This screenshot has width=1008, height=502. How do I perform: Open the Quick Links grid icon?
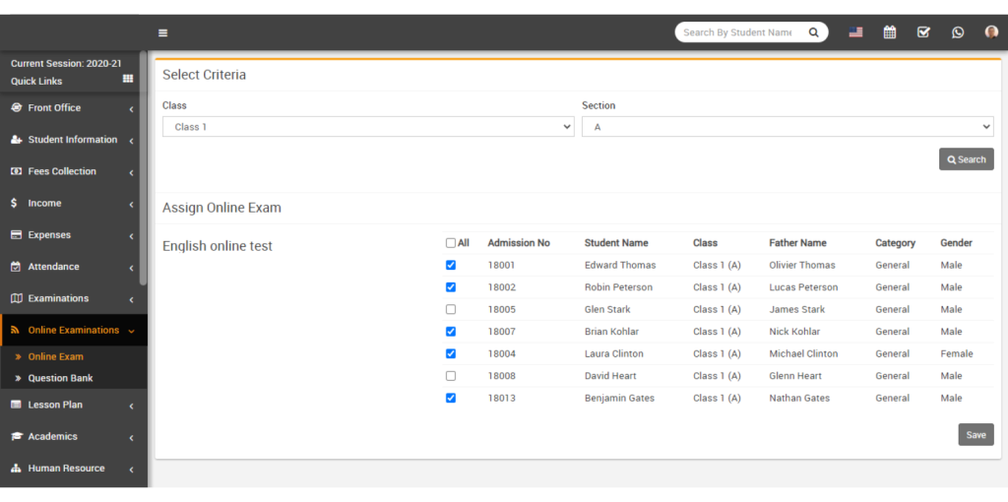(128, 79)
